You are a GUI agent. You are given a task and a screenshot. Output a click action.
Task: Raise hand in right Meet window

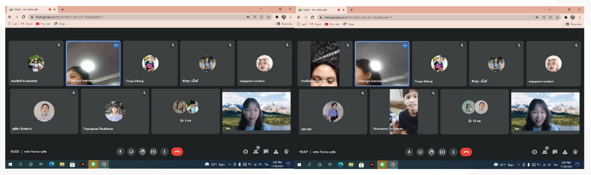431,152
